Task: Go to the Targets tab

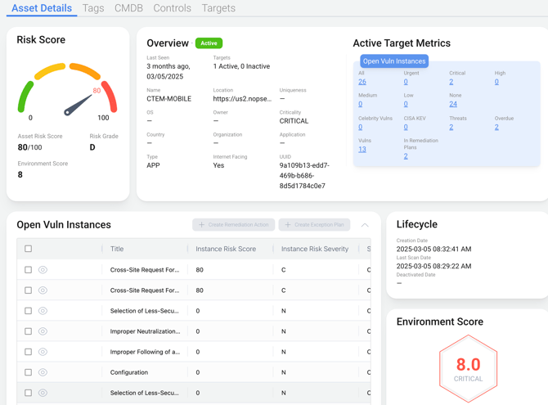Action: click(218, 8)
